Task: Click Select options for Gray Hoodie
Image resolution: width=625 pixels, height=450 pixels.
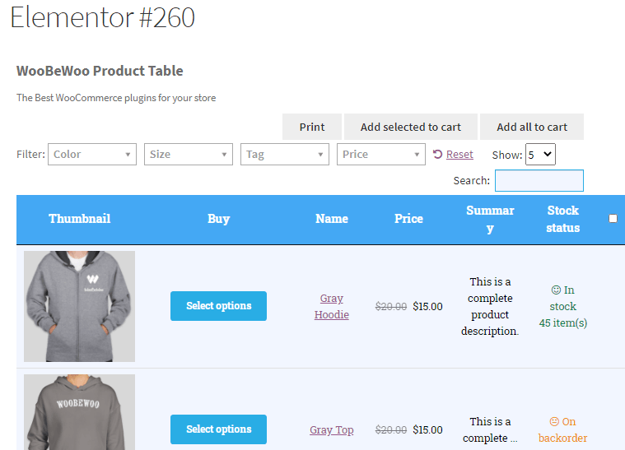Action: (218, 306)
